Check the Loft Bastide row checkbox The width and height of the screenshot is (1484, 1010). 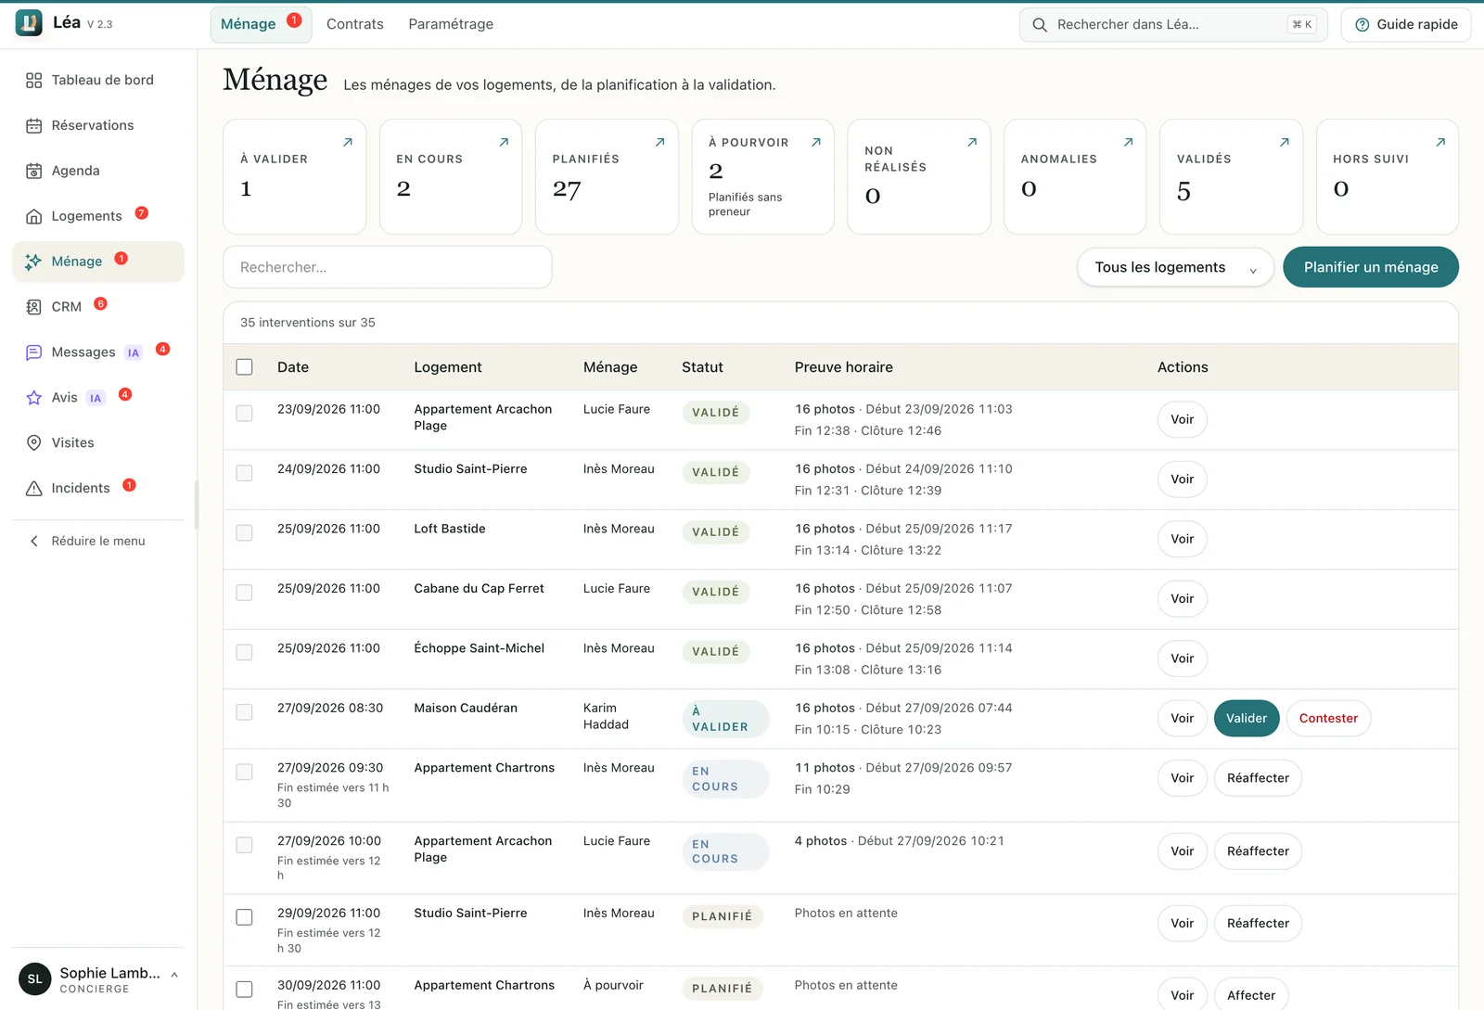click(x=244, y=532)
